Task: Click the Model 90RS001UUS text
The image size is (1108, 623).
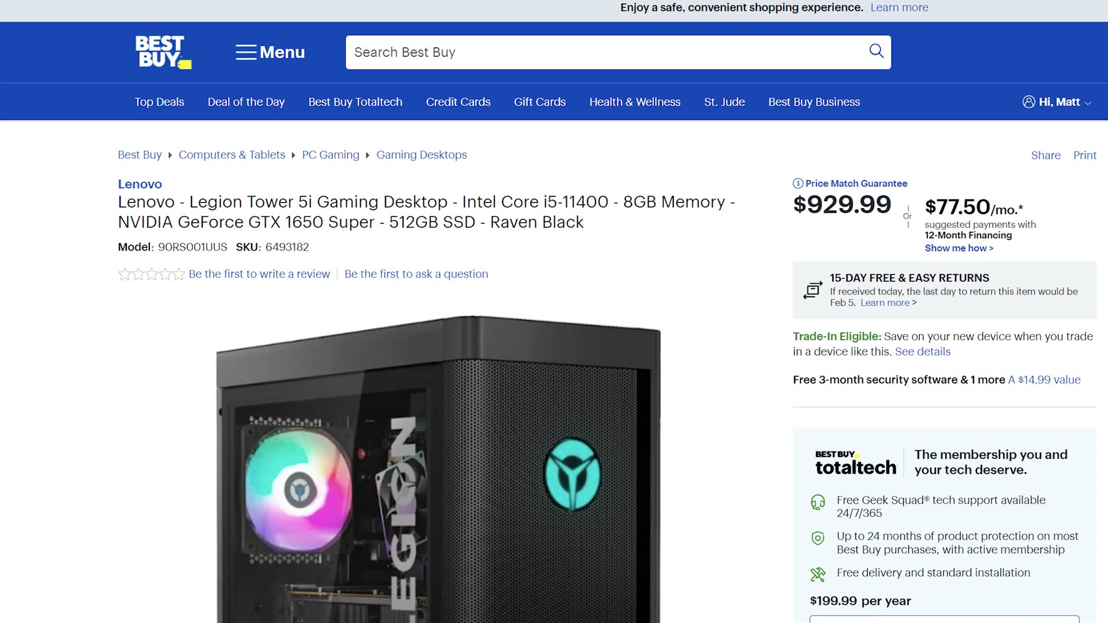Action: coord(173,247)
